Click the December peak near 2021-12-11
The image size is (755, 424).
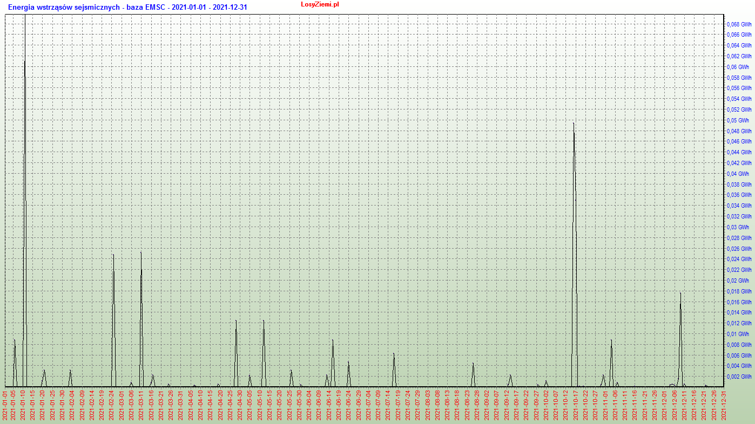click(x=680, y=295)
